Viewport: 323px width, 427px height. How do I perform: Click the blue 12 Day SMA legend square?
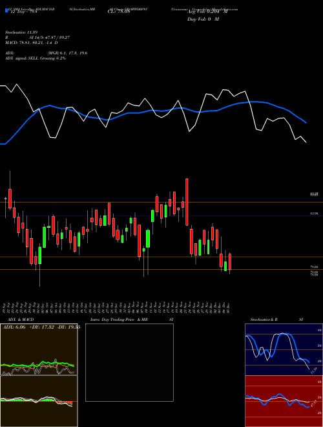tap(6, 10)
